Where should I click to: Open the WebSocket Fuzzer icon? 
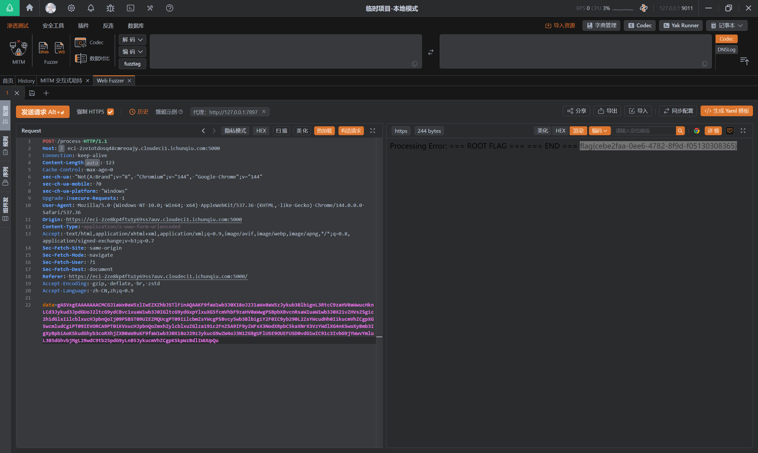pos(60,48)
